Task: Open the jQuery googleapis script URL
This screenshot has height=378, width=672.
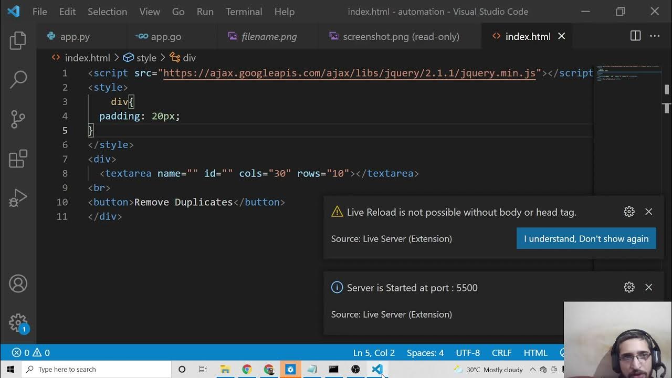Action: [349, 73]
